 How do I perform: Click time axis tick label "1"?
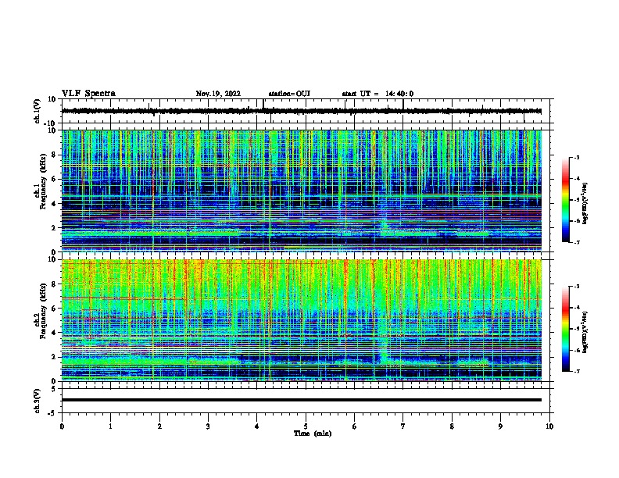(110, 426)
